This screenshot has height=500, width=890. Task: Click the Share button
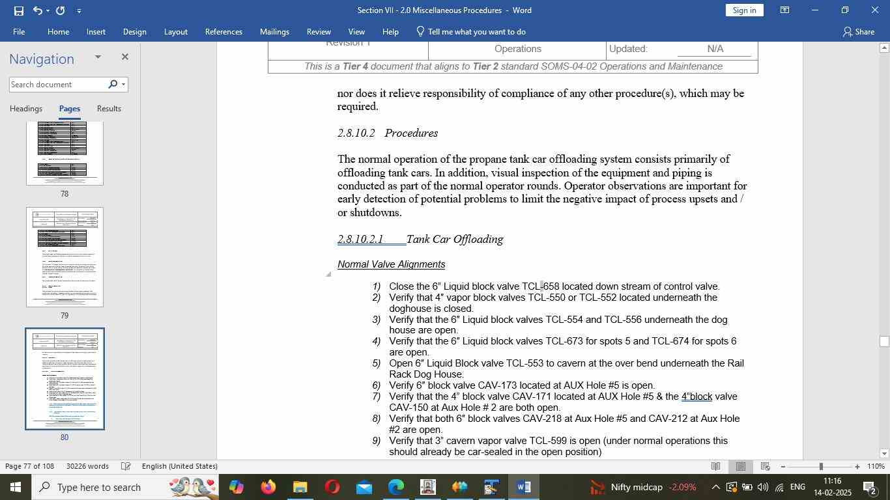[858, 31]
